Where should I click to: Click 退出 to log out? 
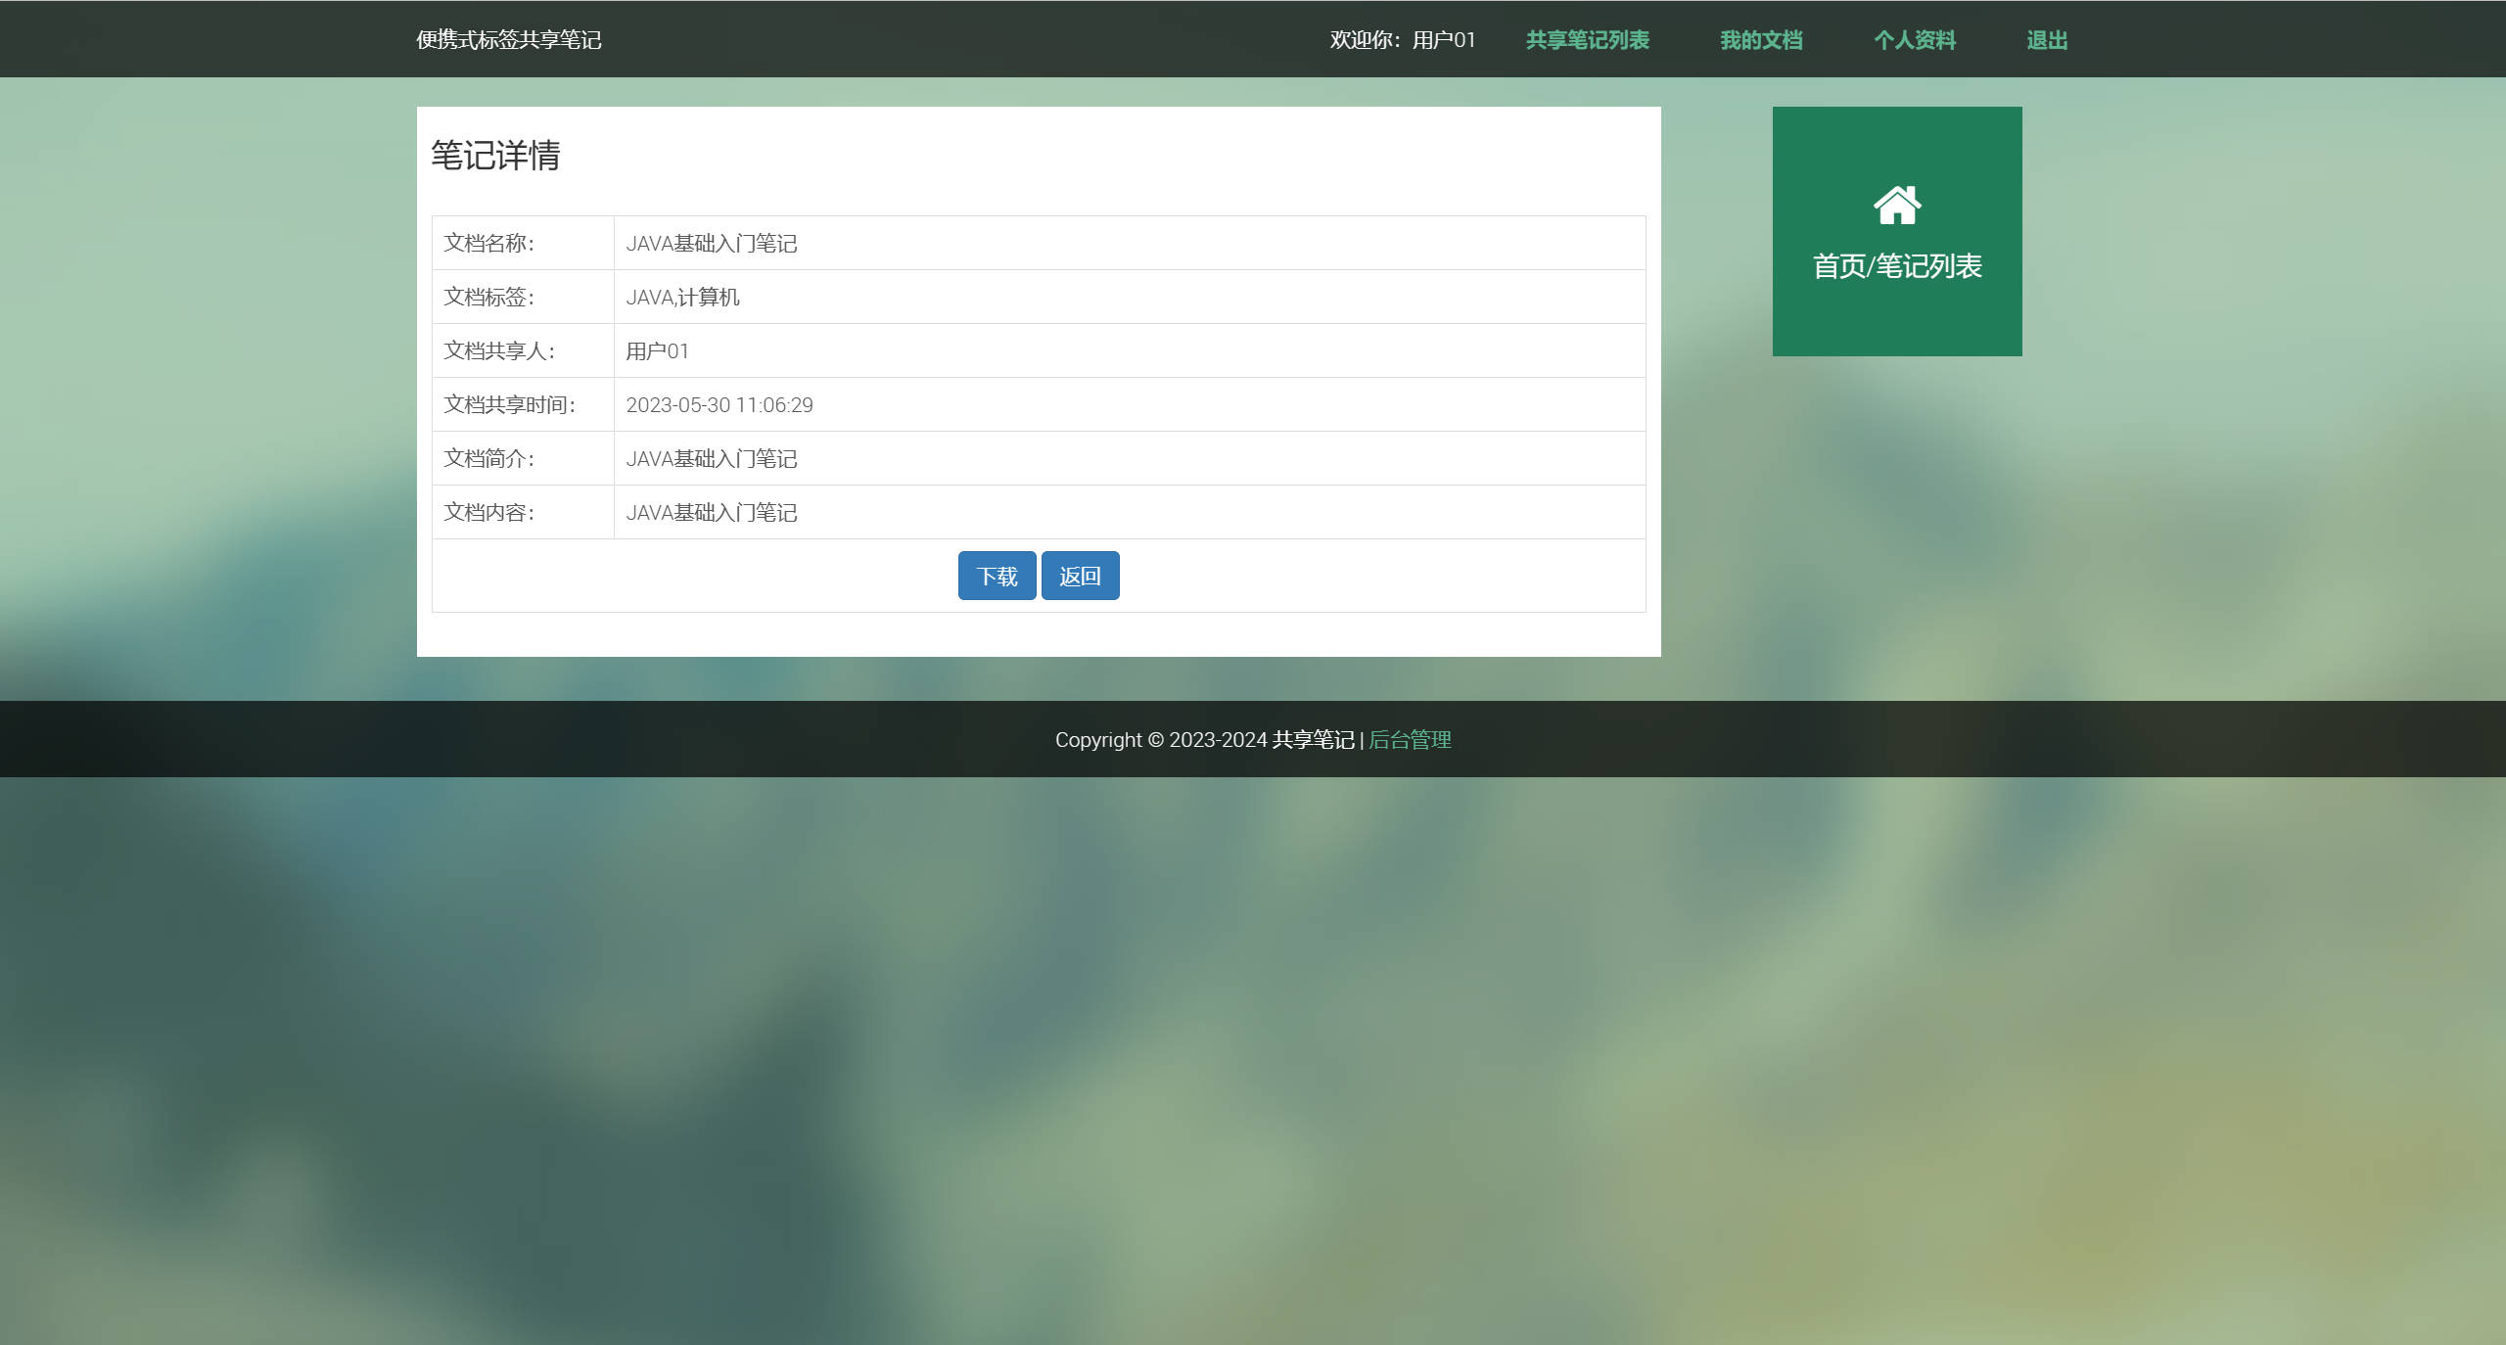(2047, 40)
